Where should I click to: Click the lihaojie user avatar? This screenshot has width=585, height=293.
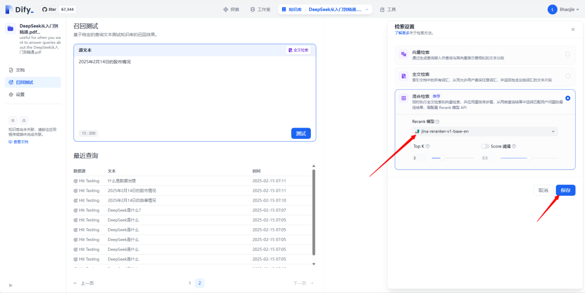(x=552, y=10)
